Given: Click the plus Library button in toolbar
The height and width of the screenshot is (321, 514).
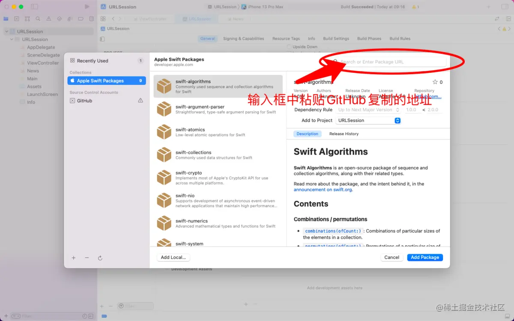Looking at the screenshot, I should click(x=488, y=7).
